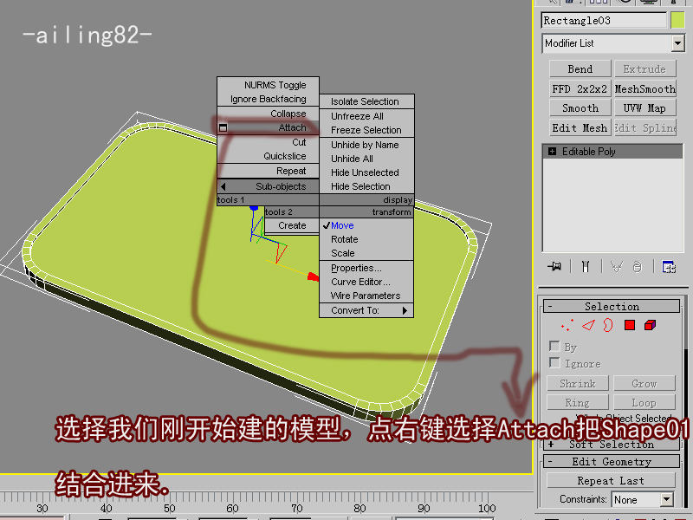
Task: Select Vertex sub-object level icon
Action: pyautogui.click(x=567, y=326)
